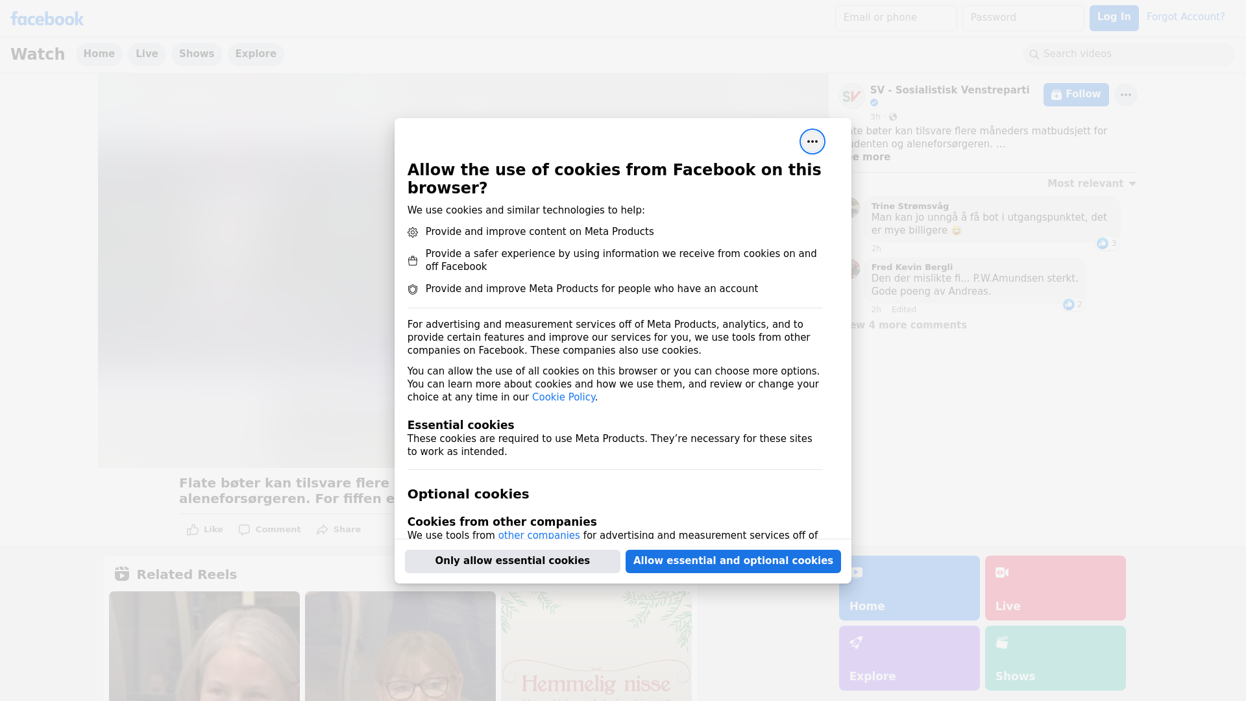Screen dimensions: 1246x701
Task: Select the Live tab in Watch
Action: point(147,54)
